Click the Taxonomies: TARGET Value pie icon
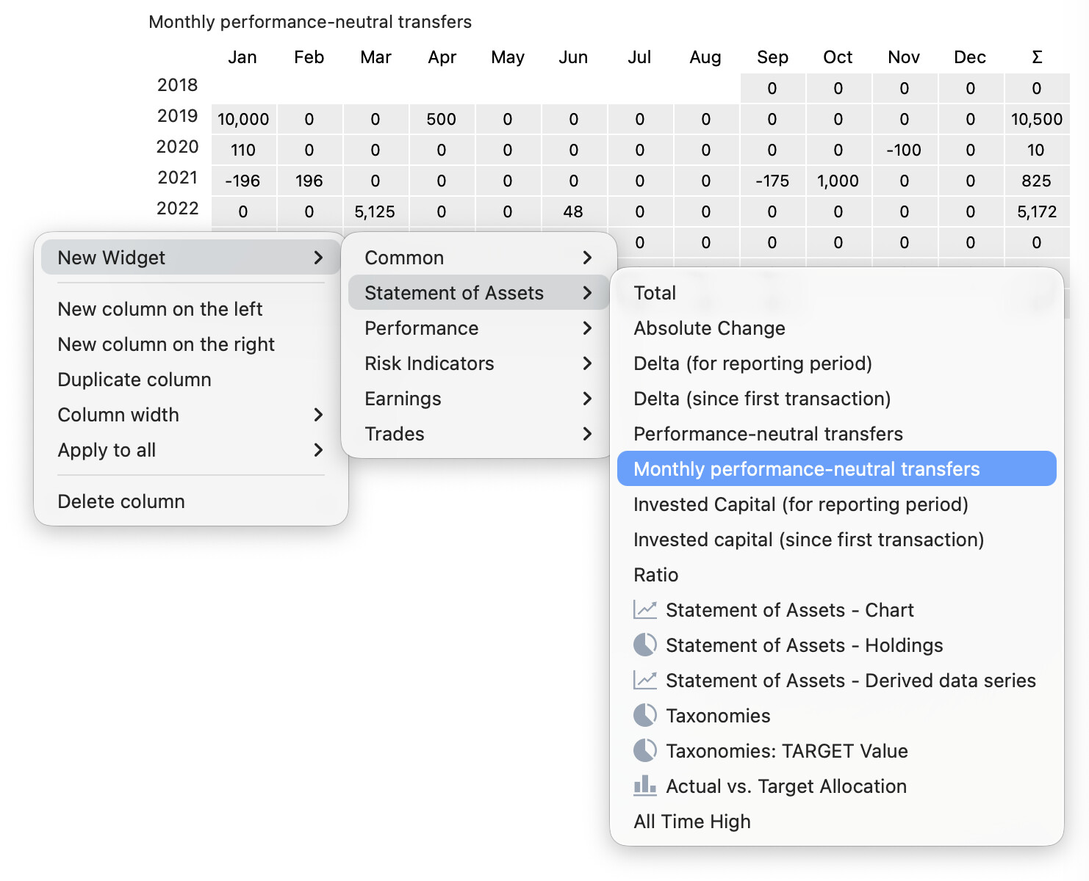Screen dimensions: 1089x881 (x=644, y=751)
